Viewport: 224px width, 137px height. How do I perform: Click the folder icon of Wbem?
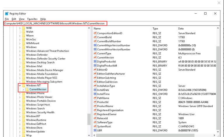pyautogui.click(x=23, y=35)
